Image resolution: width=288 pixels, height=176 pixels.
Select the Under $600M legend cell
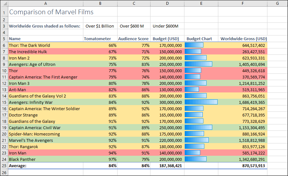pyautogui.click(x=167, y=26)
